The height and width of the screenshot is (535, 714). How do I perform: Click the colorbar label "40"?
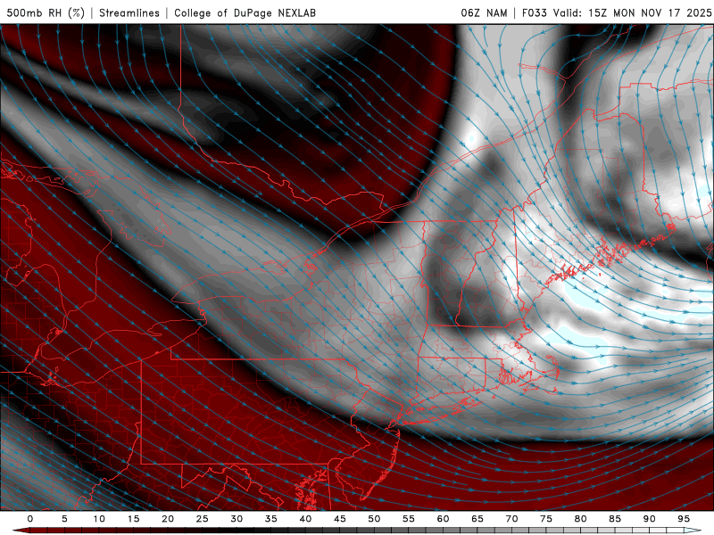(305, 519)
